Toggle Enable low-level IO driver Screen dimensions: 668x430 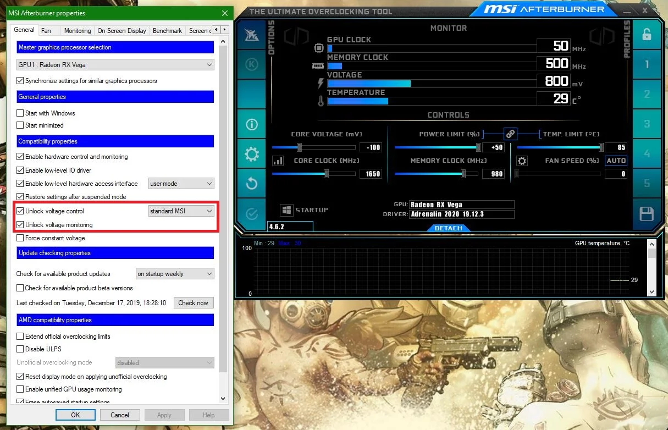20,170
